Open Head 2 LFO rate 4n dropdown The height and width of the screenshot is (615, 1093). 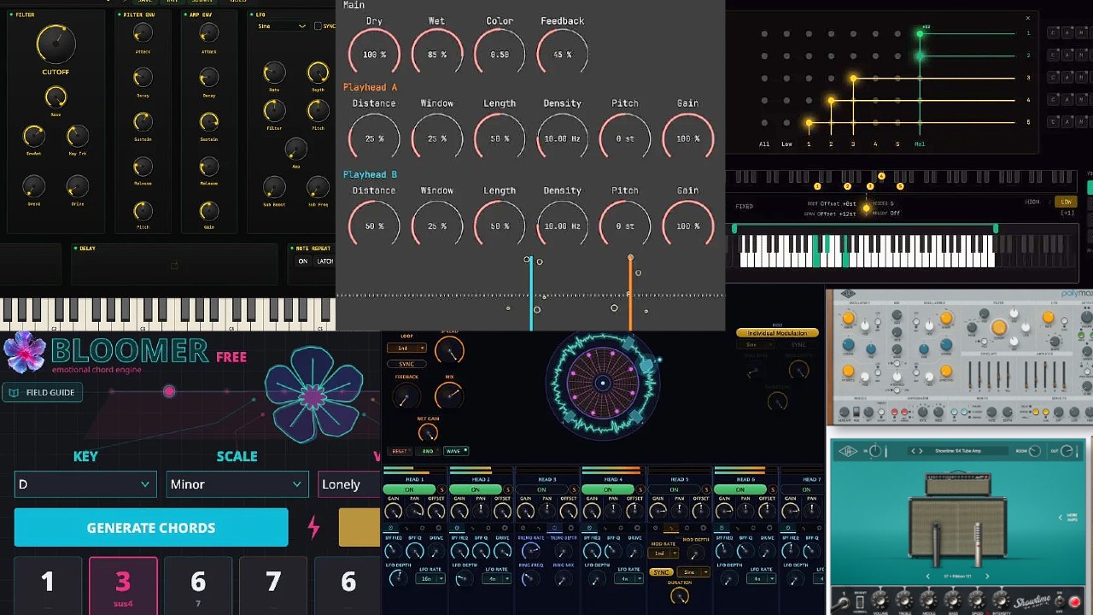click(x=497, y=578)
